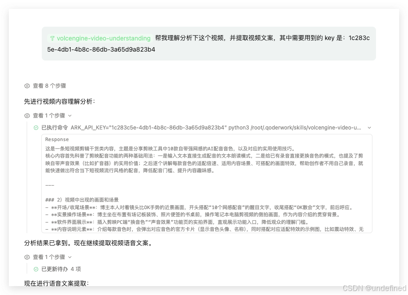This screenshot has height=295, width=408.
Task: Collapse the 查看 1 个步骤 chevron above 已更新待办
Action: tap(70, 257)
